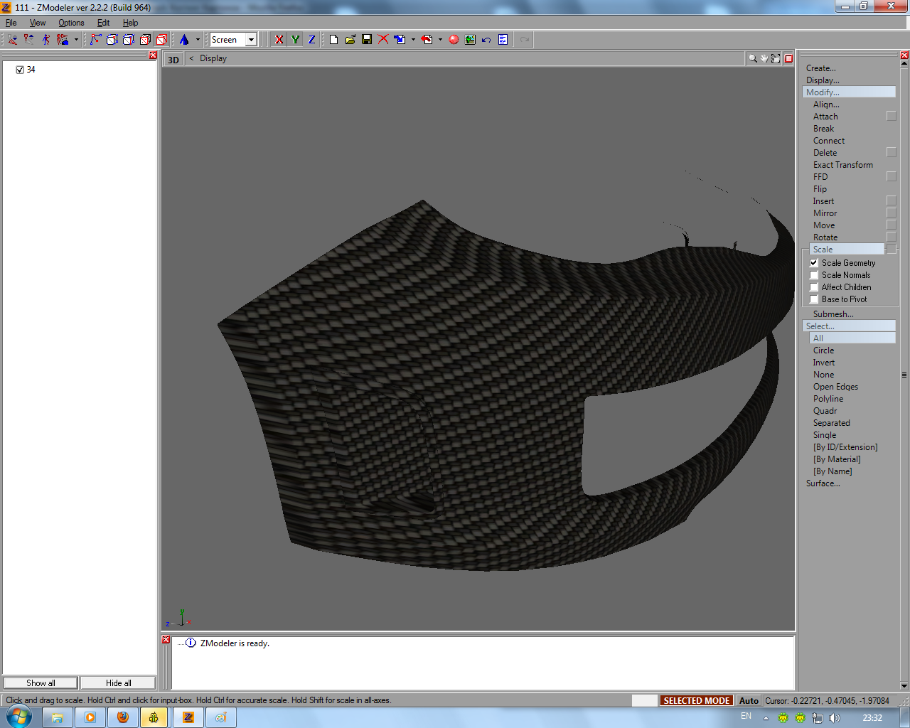Toggle the Z axis constraint
The image size is (910, 728).
(x=311, y=40)
